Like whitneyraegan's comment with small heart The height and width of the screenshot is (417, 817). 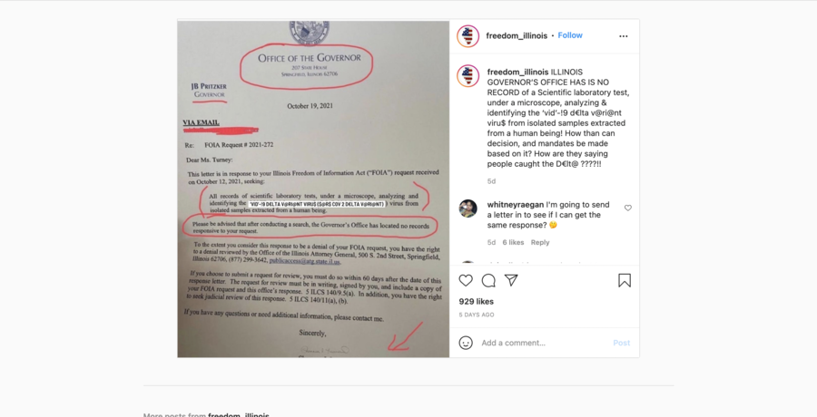point(628,208)
